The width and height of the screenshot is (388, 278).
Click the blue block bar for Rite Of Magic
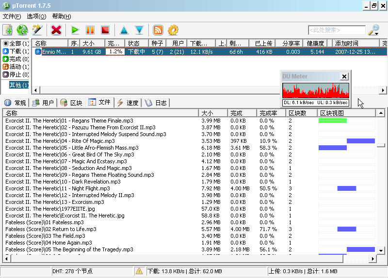click(360, 141)
